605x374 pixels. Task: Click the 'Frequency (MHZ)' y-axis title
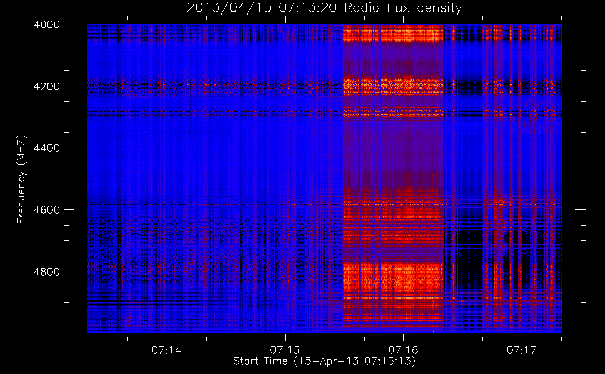coord(22,180)
